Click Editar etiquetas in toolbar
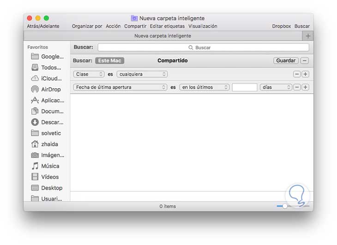Image resolution: width=337 pixels, height=245 pixels. [x=167, y=26]
